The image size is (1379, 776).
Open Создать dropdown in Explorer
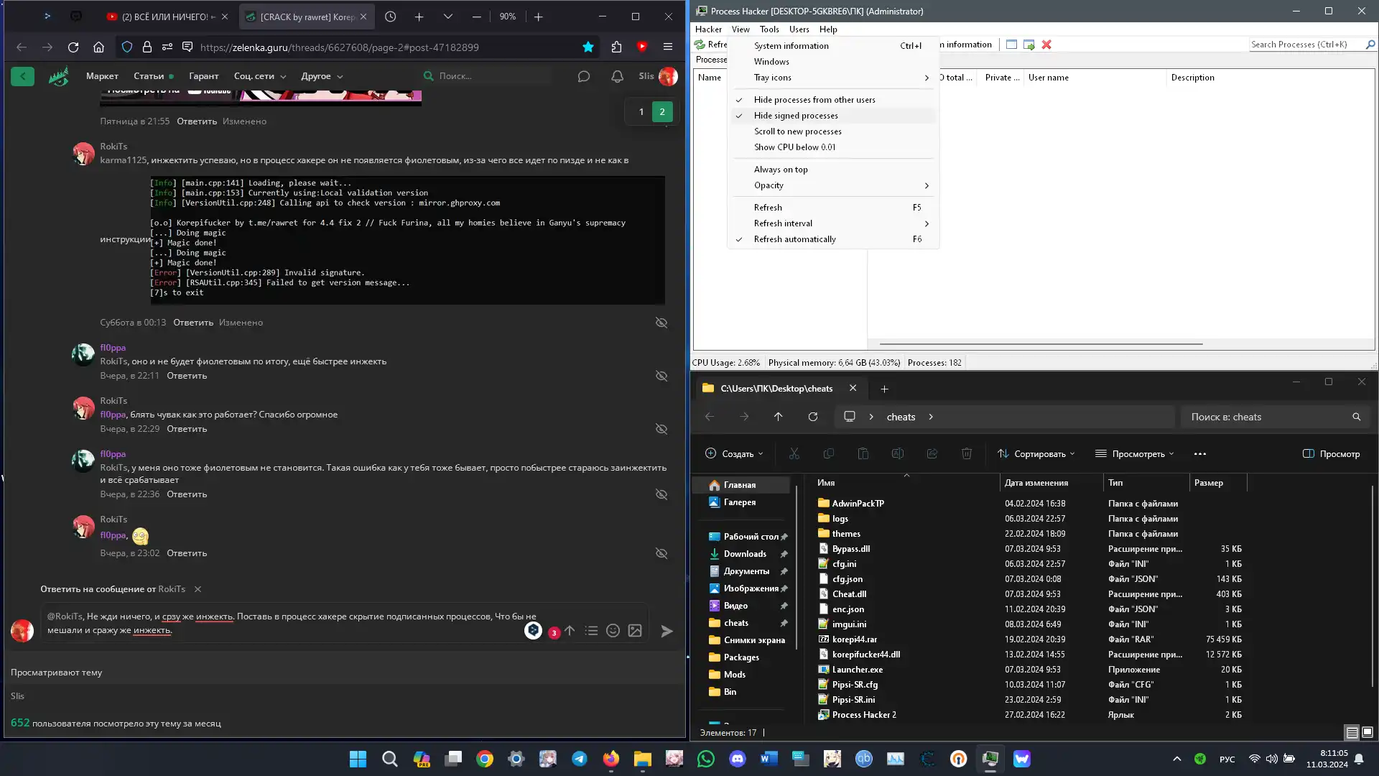pyautogui.click(x=734, y=454)
